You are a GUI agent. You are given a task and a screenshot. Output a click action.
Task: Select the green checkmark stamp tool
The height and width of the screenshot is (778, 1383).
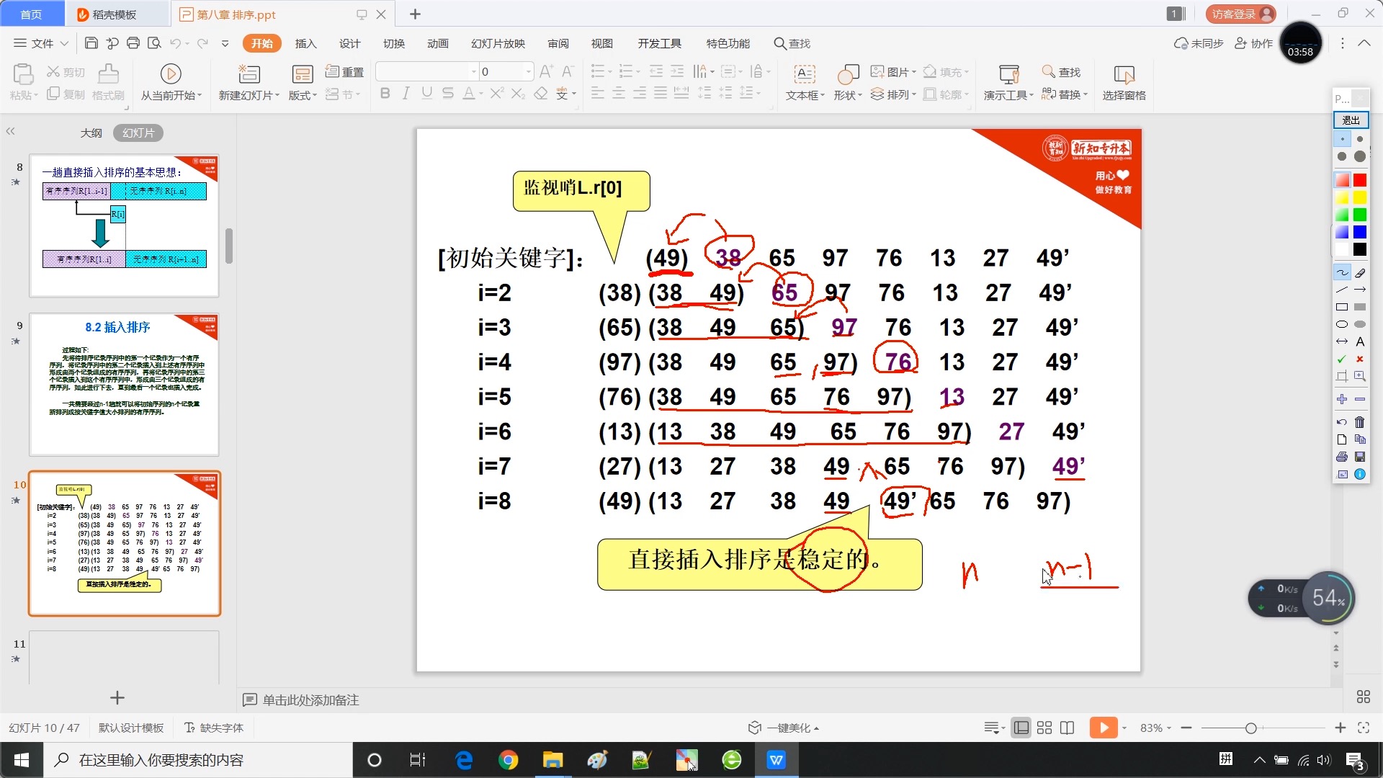[x=1342, y=359]
